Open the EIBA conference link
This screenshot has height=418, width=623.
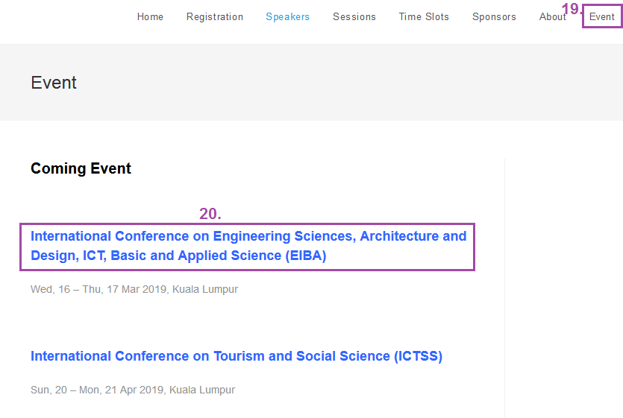point(248,246)
